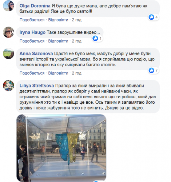Open timestamp of Anna Sazonova's comment

(x=77, y=73)
